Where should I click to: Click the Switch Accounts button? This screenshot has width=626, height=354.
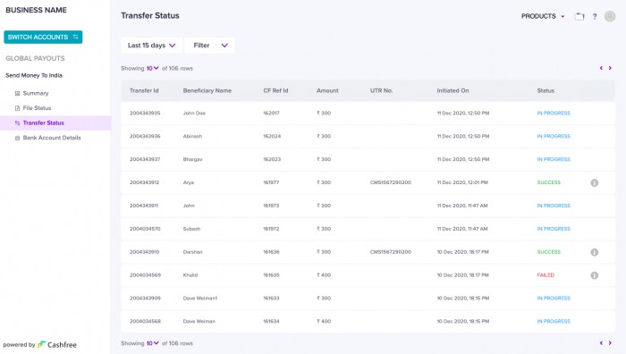[43, 38]
